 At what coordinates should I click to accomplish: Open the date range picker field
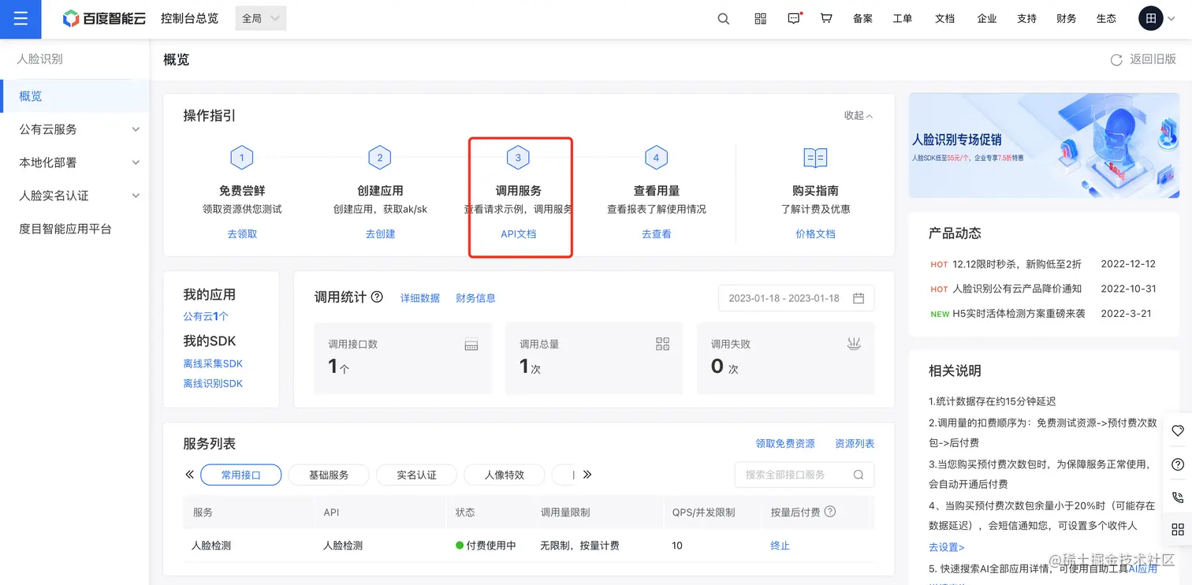pos(796,298)
